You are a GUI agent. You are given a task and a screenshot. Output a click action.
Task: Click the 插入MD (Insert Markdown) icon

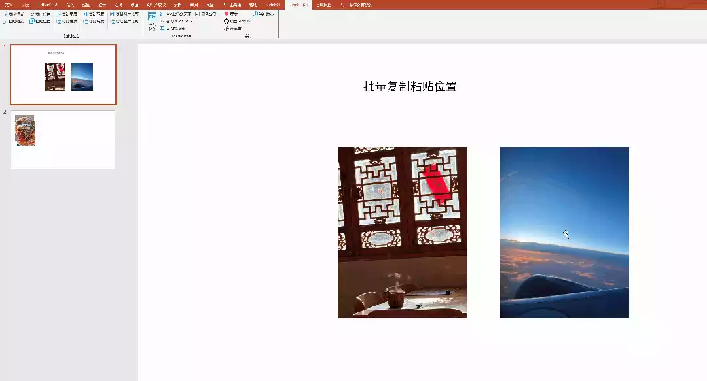152,20
